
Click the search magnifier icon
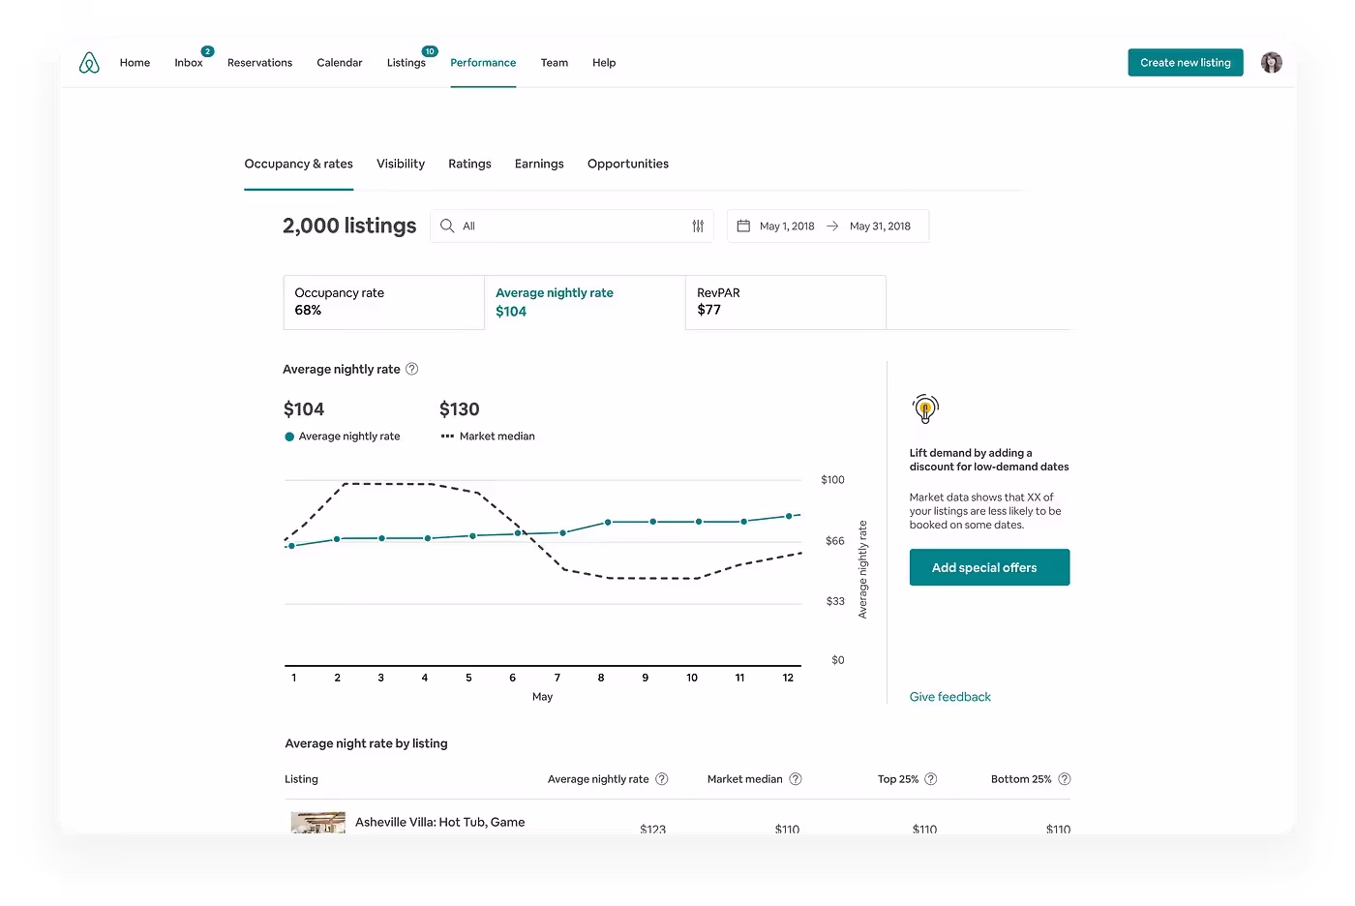coord(447,226)
